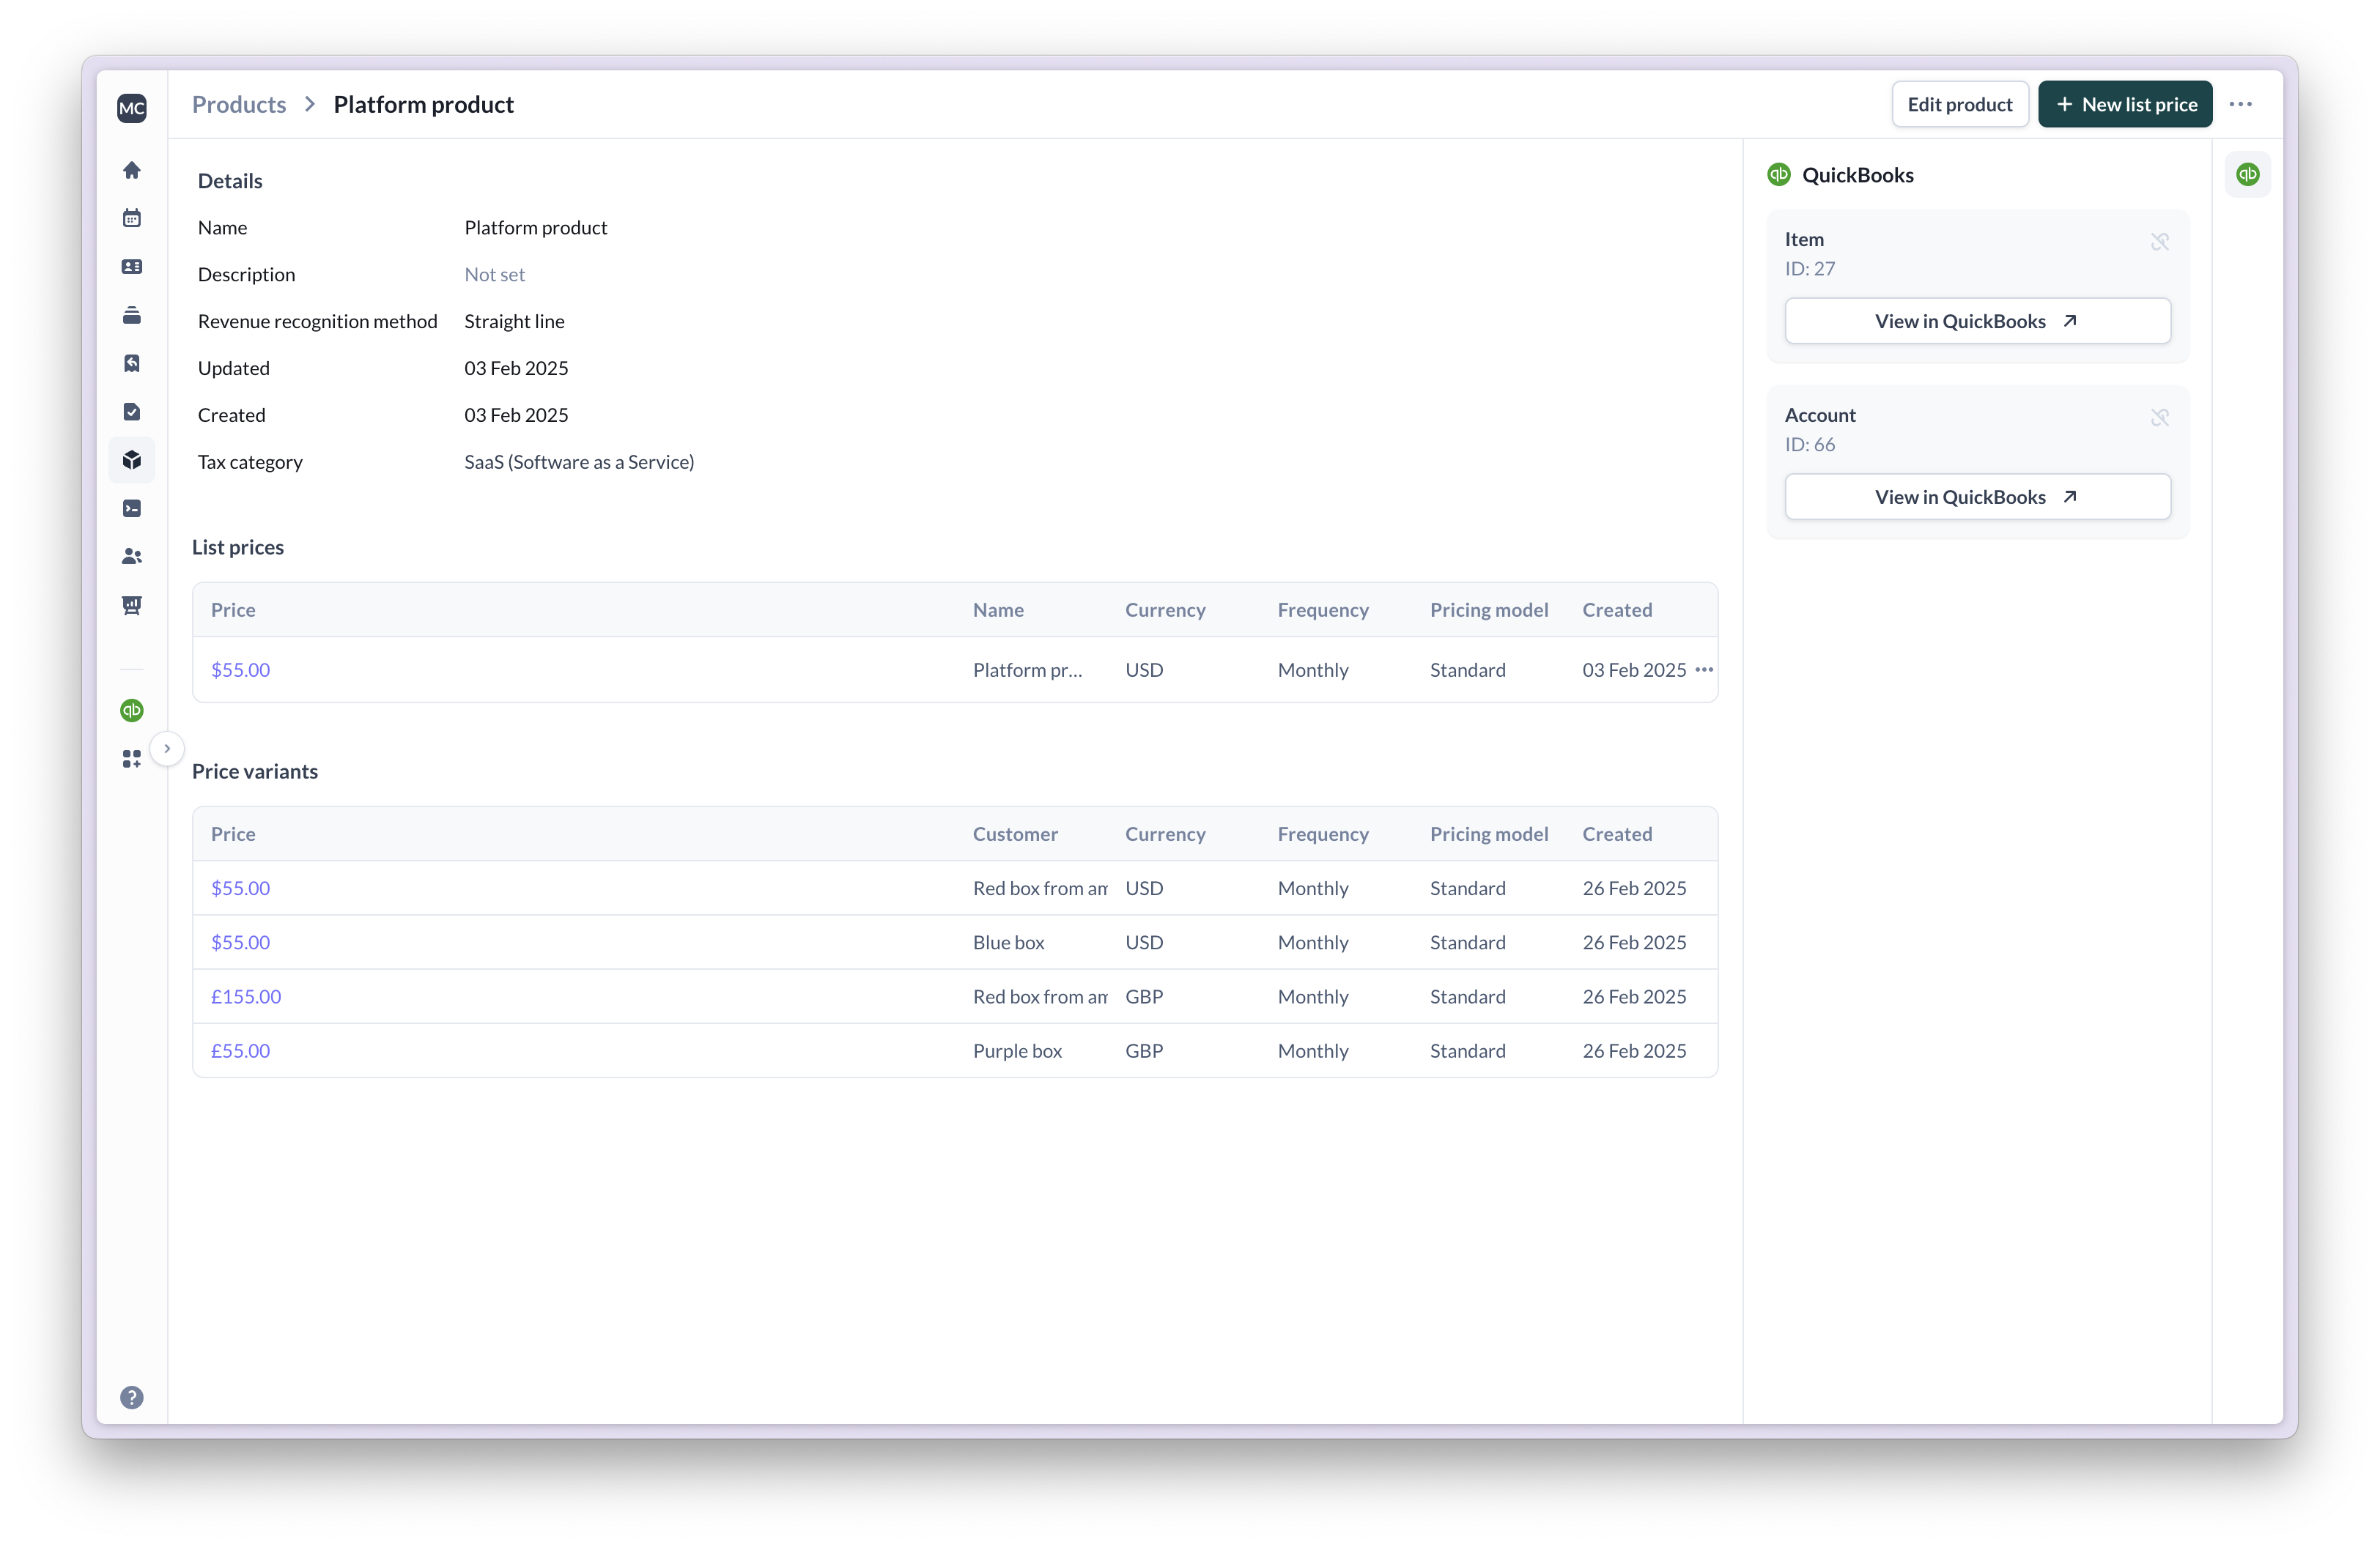Unlink the QuickBooks Item mapping

tap(2160, 242)
